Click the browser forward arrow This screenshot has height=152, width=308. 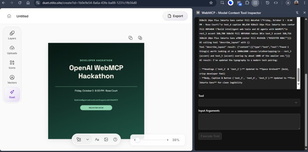[11, 3]
